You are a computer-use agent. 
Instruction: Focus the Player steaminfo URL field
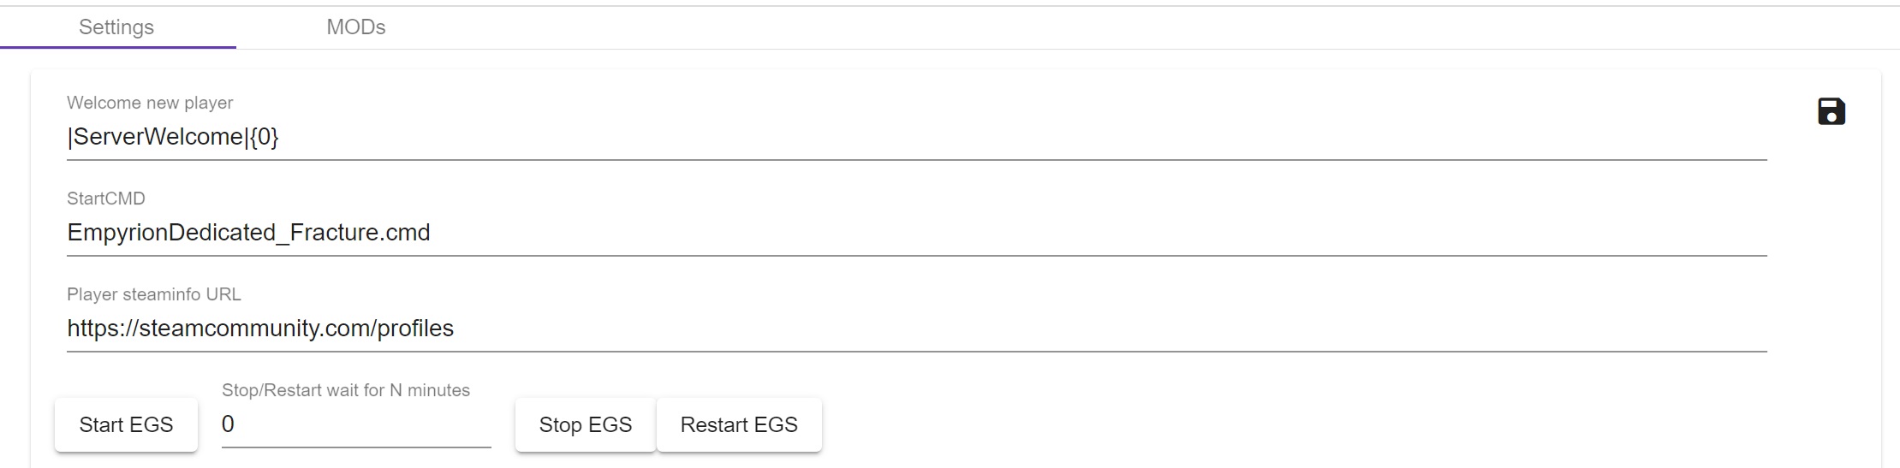tap(917, 329)
